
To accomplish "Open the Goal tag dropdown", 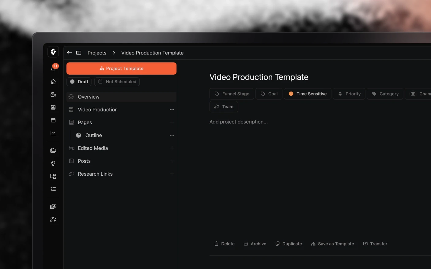I will pos(269,94).
